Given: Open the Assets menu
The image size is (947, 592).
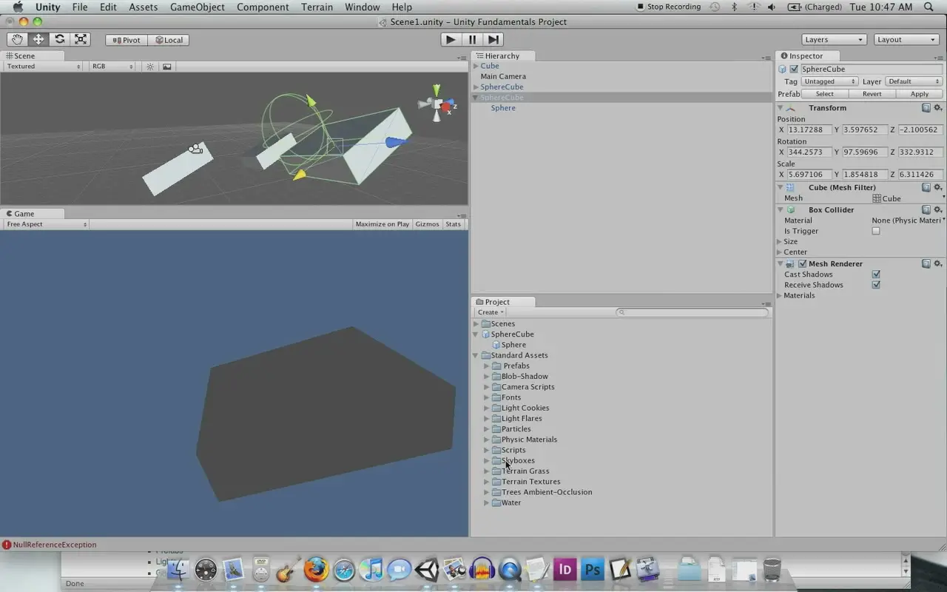Looking at the screenshot, I should (x=144, y=7).
